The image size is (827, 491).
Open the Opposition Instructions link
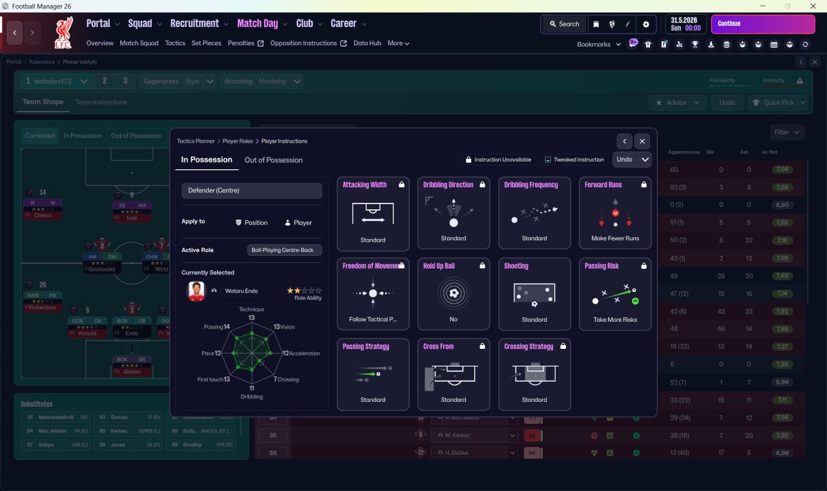[308, 43]
